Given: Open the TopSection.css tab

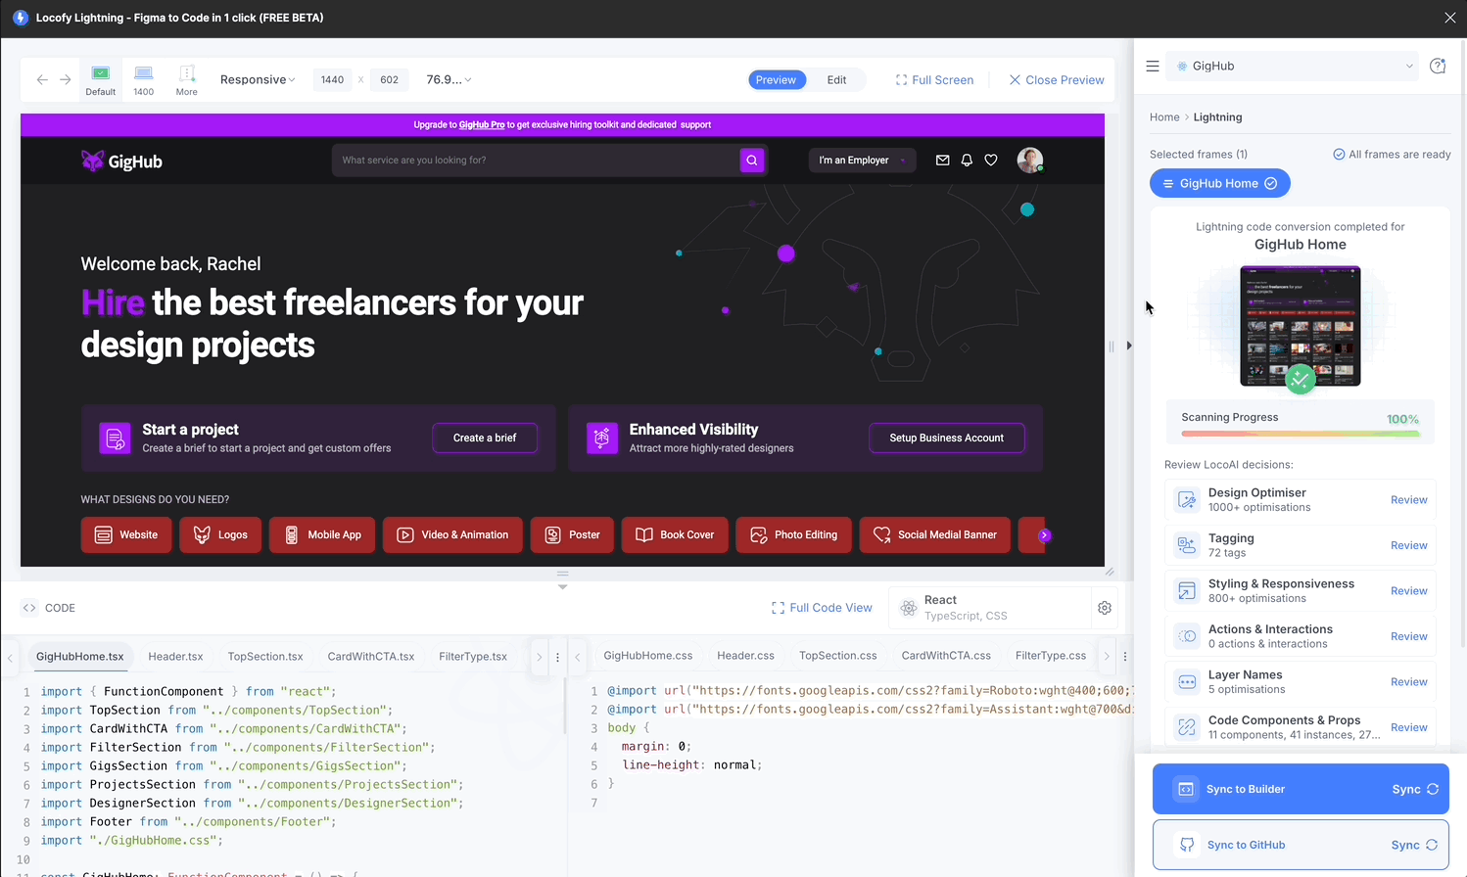Looking at the screenshot, I should [837, 656].
